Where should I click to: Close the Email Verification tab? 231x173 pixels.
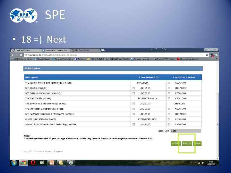click(x=39, y=50)
